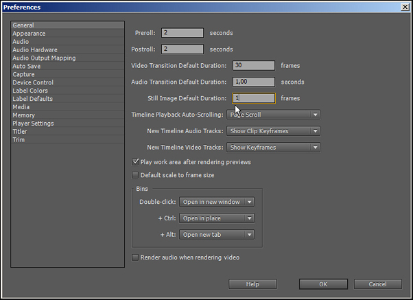Open the Bins + Alt dropdown
The image size is (413, 300).
tap(217, 235)
